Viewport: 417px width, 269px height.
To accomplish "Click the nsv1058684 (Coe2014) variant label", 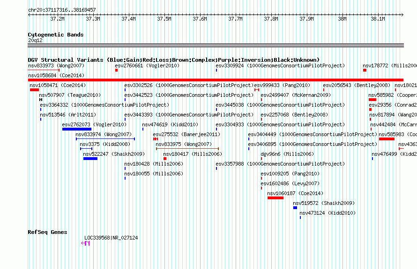I will 56,75.
